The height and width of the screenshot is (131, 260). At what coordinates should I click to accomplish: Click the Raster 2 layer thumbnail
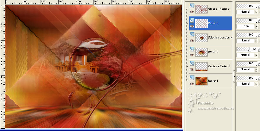click(201, 52)
